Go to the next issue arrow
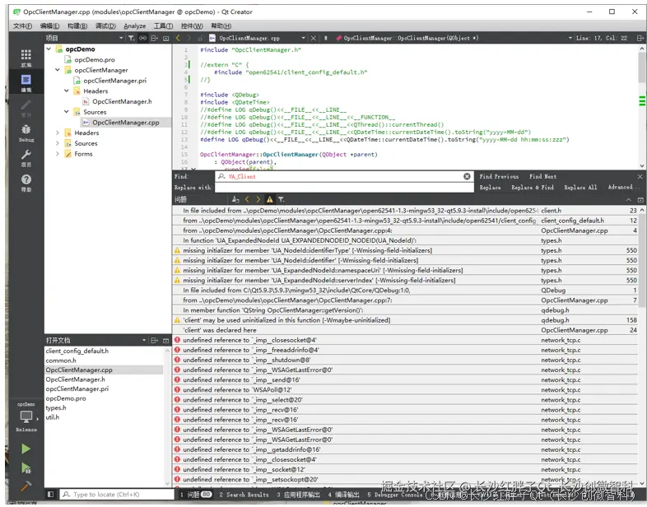Image resolution: width=647 pixels, height=507 pixels. [x=258, y=199]
